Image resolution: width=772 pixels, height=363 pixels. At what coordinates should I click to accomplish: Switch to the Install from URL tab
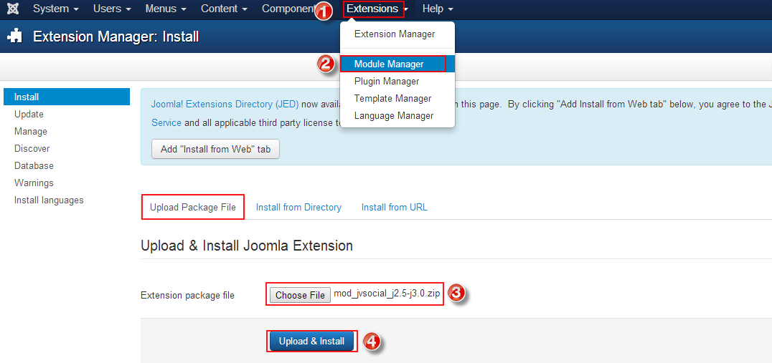click(395, 208)
